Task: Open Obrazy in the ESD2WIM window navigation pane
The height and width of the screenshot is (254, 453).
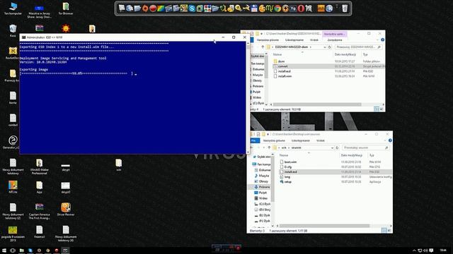Action: tap(257, 80)
